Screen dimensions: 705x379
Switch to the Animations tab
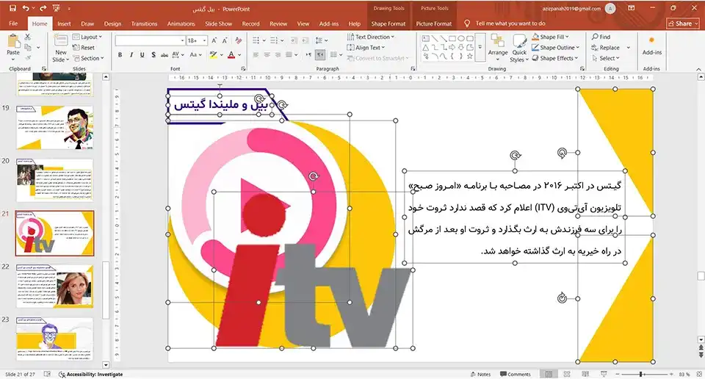pos(181,24)
